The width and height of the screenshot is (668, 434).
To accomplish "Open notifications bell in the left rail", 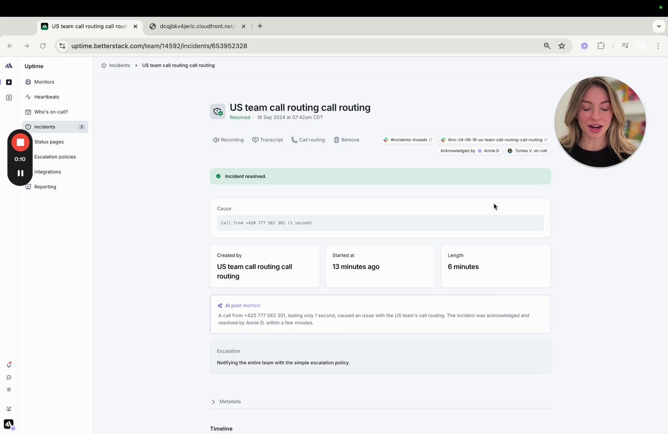I will [9, 365].
